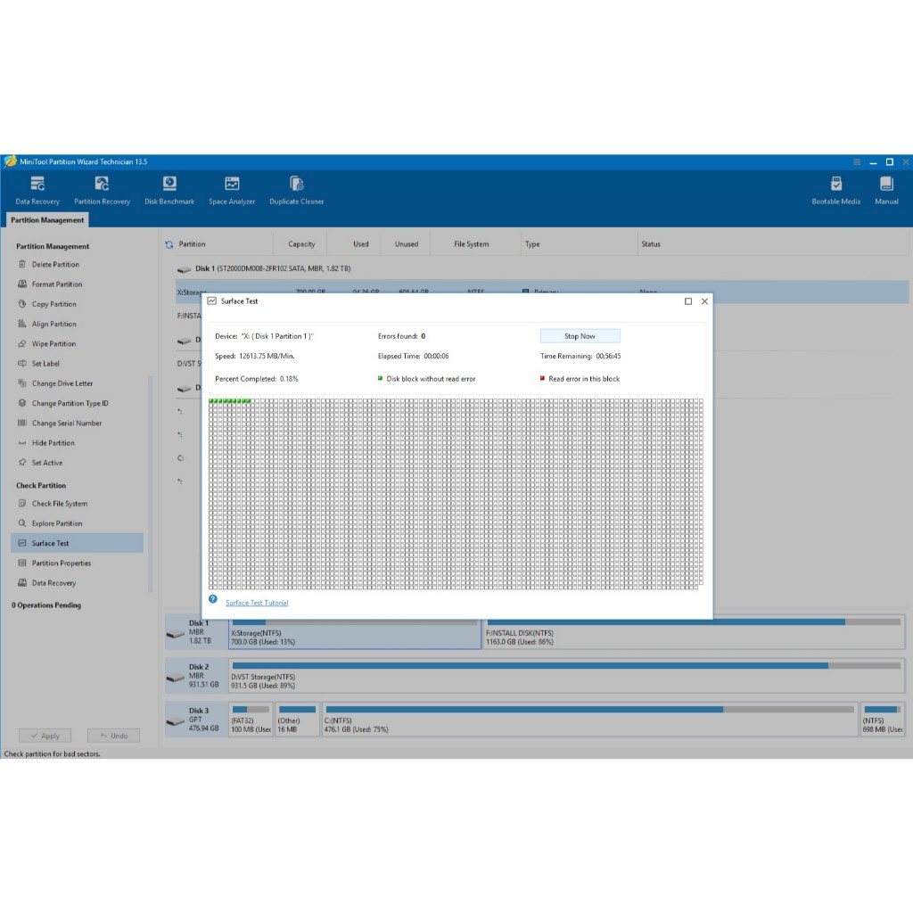Image resolution: width=913 pixels, height=913 pixels.
Task: Click the refresh icon beside Partition column
Action: point(169,244)
